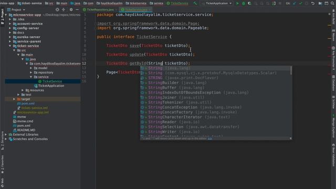Collapse all nodes in the Project panel
336x189 pixels.
click(x=64, y=9)
